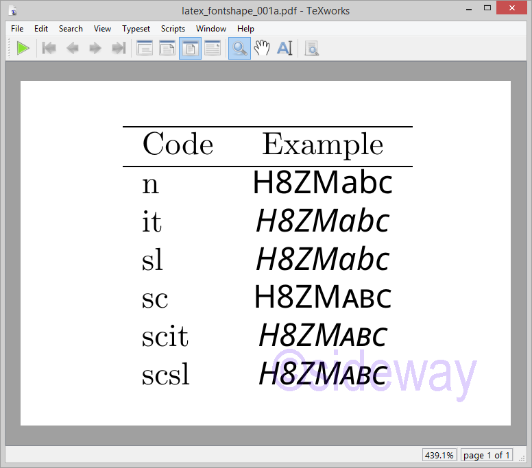Open the Find in document tool
The image size is (532, 468).
coord(311,48)
